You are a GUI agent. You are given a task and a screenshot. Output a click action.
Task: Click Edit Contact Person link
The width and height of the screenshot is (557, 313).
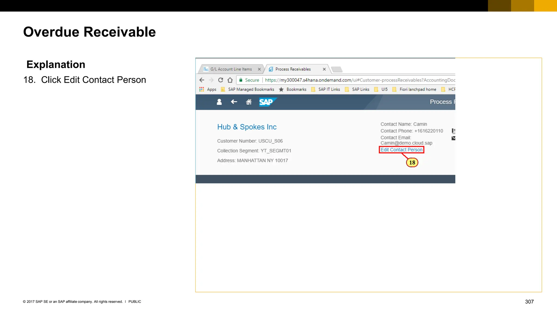coord(401,150)
